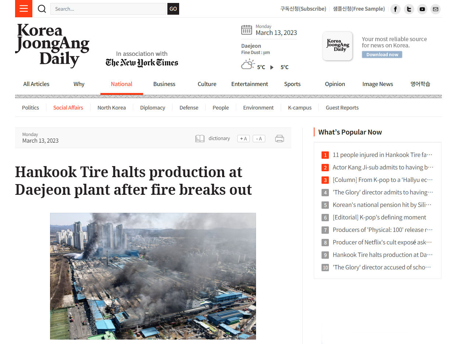458x344 pixels.
Task: Open the Culture section
Action: (207, 84)
